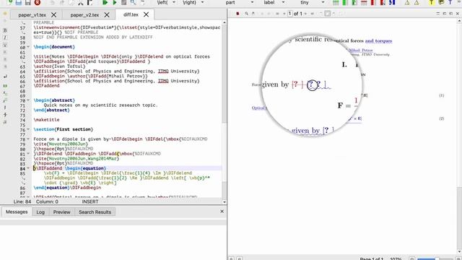Click the Cut scissors icon
Image resolution: width=462 pixels, height=260 pixels.
(80, 2)
